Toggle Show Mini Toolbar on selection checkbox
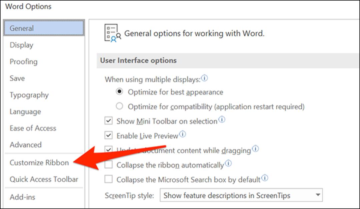The height and width of the screenshot is (209, 360). [109, 121]
